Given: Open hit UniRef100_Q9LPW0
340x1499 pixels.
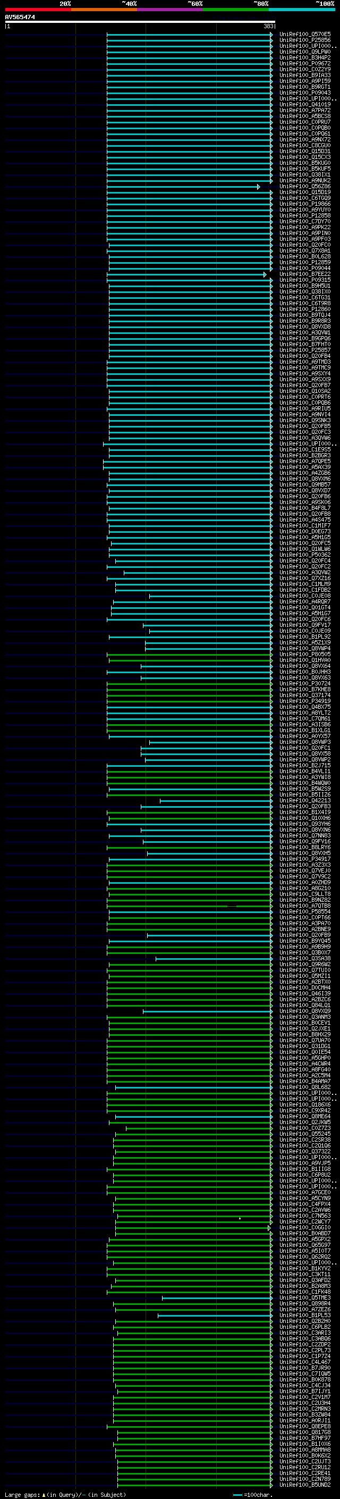Looking at the screenshot, I should [305, 52].
